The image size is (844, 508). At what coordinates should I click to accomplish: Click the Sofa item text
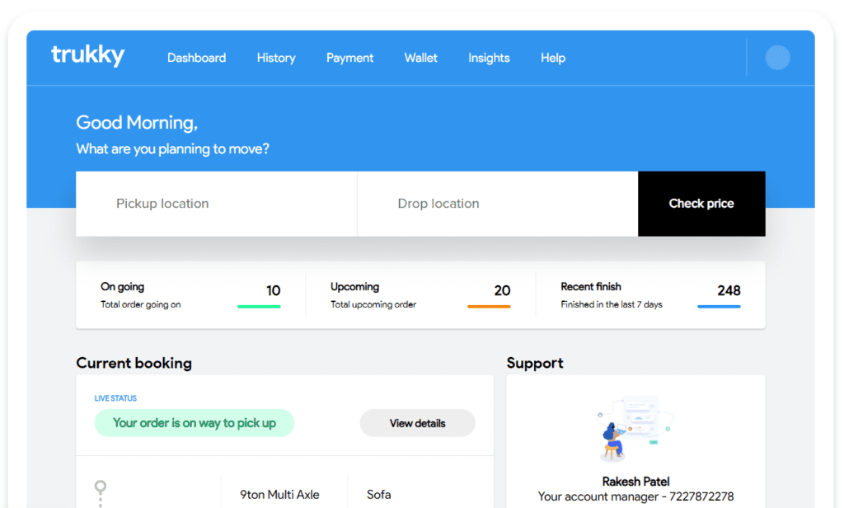pyautogui.click(x=379, y=495)
